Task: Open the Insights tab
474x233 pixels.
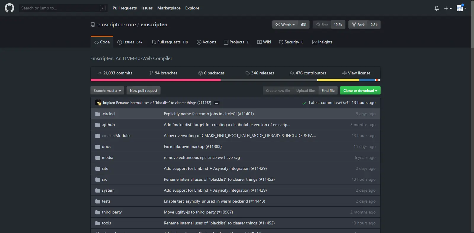Action: pyautogui.click(x=322, y=42)
